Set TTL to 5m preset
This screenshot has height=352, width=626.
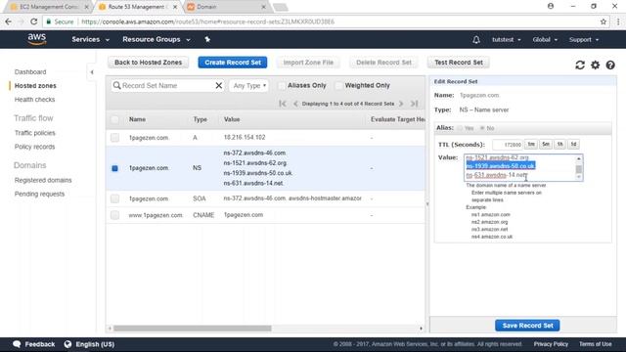click(x=546, y=144)
